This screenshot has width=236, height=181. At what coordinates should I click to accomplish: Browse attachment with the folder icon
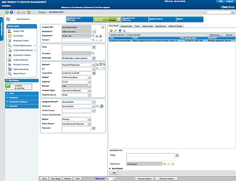(x=165, y=164)
